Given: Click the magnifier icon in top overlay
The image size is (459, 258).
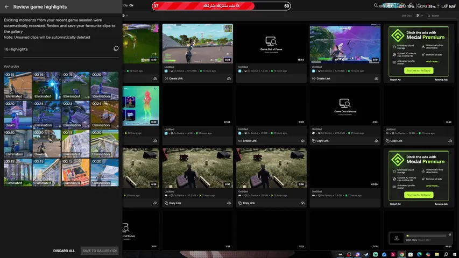Looking at the screenshot, I should 376,5.
